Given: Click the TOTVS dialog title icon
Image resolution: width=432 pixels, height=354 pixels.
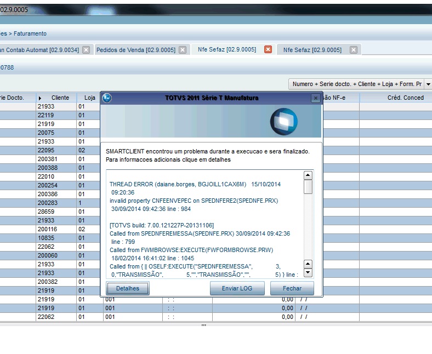Looking at the screenshot, I should (107, 98).
